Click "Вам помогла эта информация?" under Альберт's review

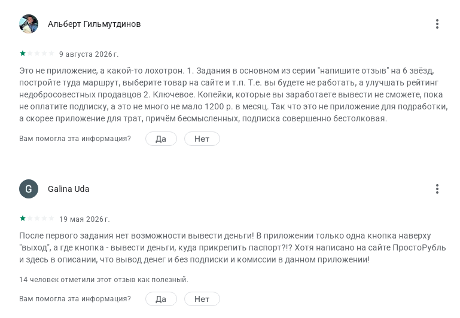(x=75, y=139)
